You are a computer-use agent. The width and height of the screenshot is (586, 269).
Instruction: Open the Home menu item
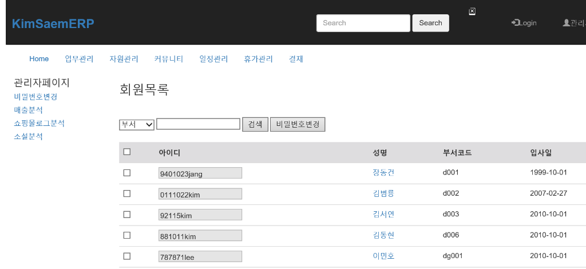click(39, 58)
